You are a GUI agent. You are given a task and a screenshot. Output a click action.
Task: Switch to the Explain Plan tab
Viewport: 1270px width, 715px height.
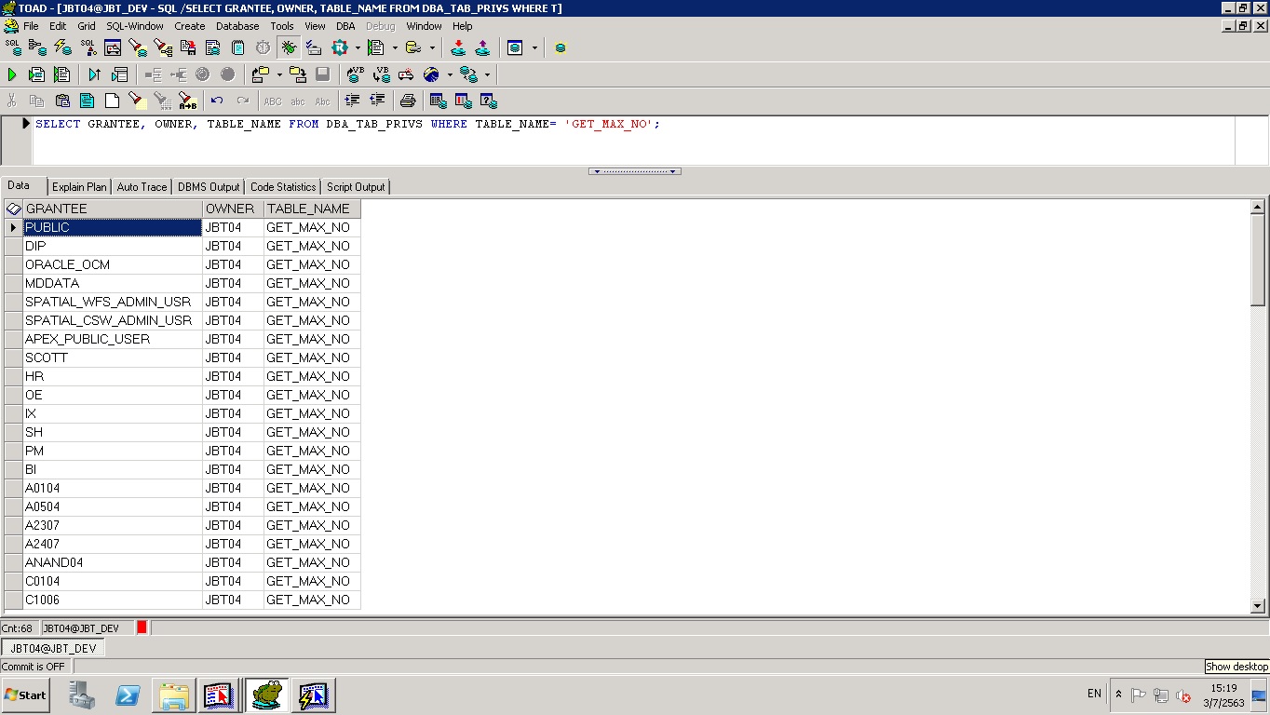coord(79,187)
